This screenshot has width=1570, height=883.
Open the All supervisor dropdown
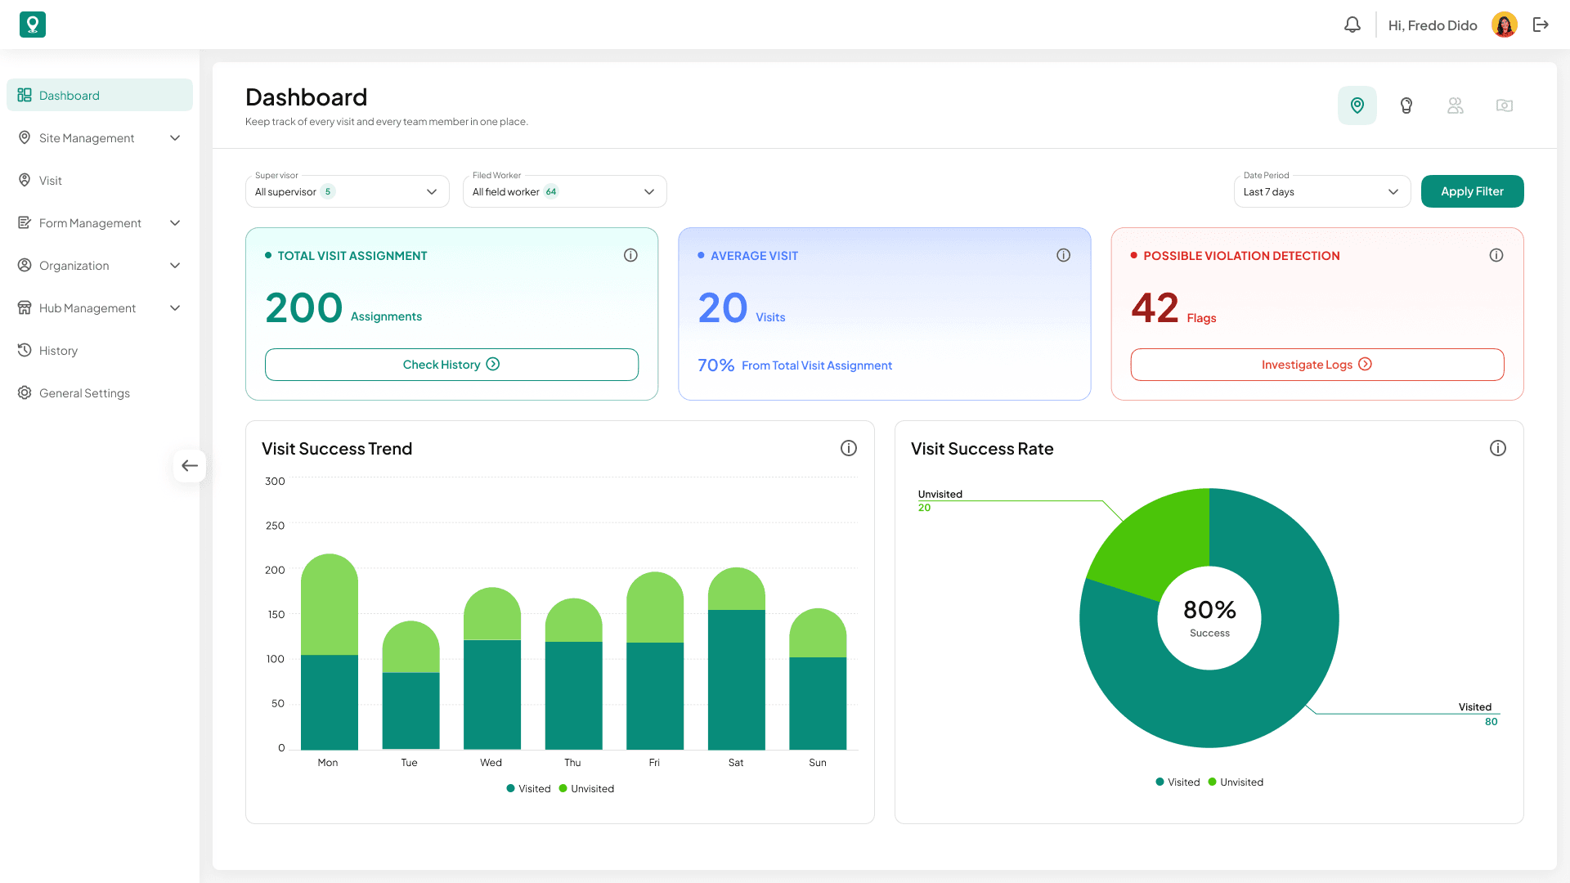tap(348, 191)
